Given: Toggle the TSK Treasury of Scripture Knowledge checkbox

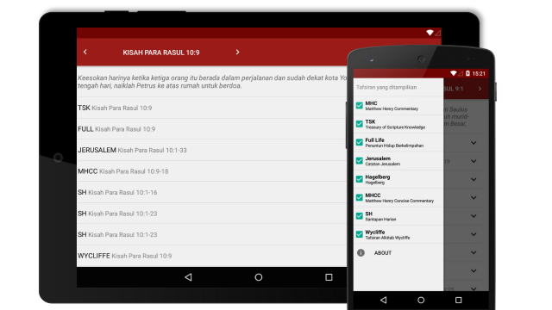Looking at the screenshot, I should pyautogui.click(x=360, y=124).
